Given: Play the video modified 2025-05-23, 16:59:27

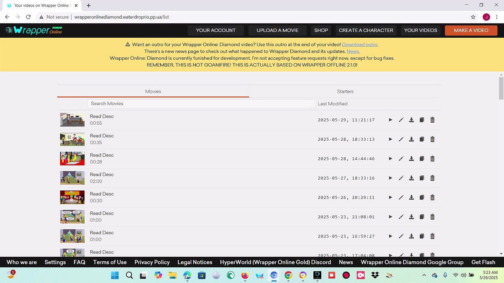Looking at the screenshot, I should (x=390, y=236).
